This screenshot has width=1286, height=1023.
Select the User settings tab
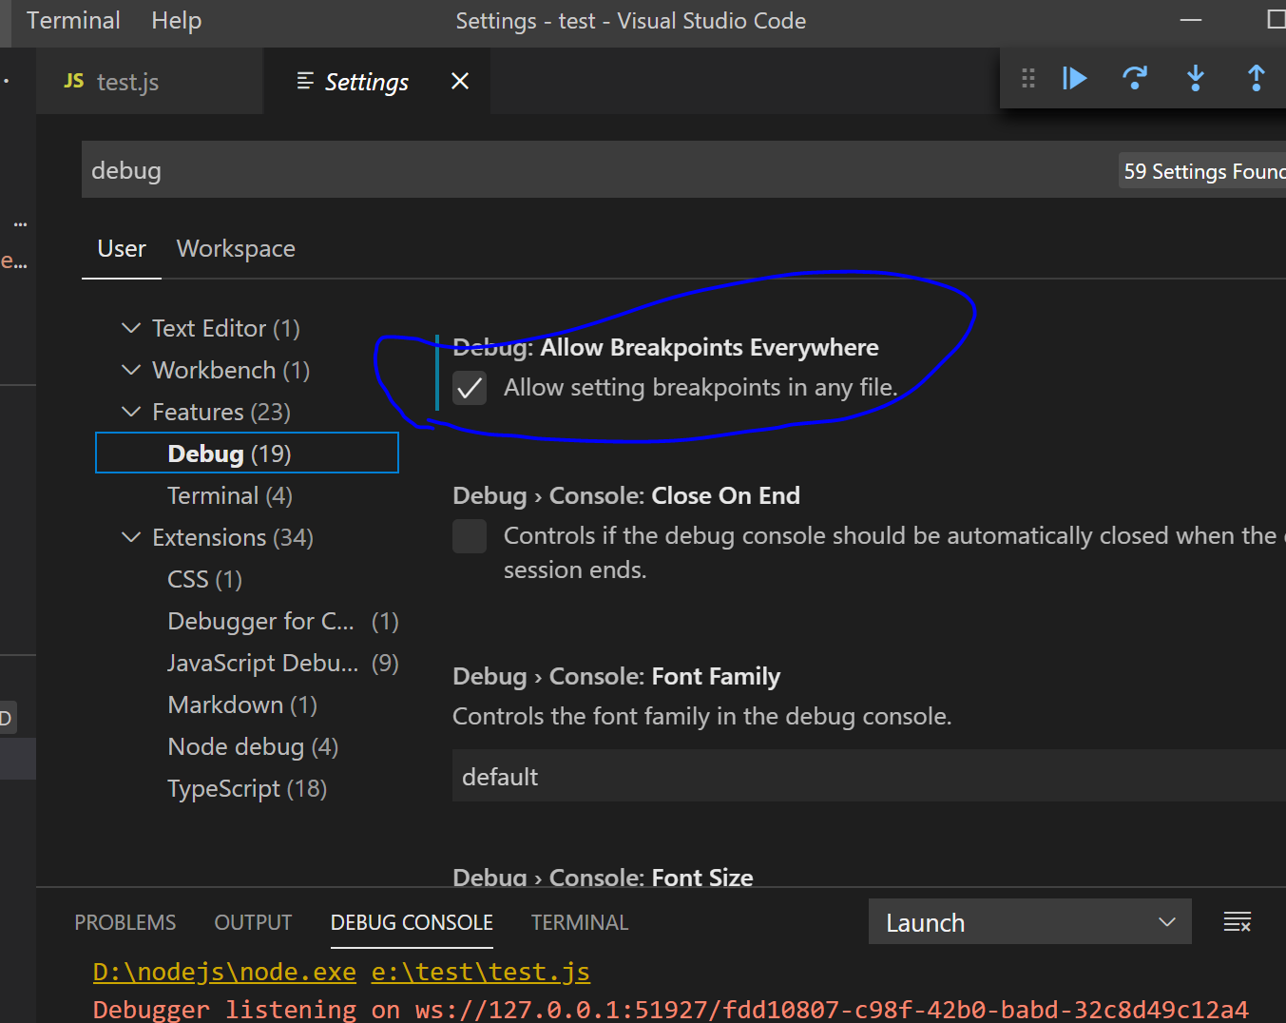pos(122,249)
